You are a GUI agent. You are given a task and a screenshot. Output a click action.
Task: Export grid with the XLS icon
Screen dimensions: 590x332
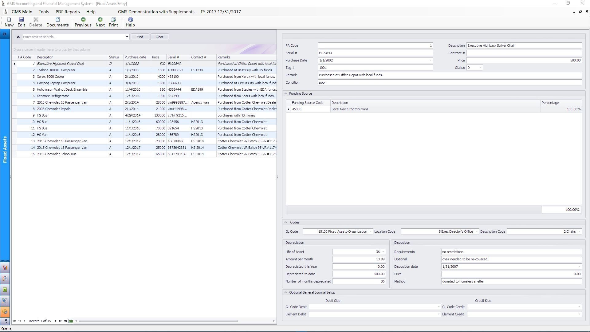(x=71, y=321)
